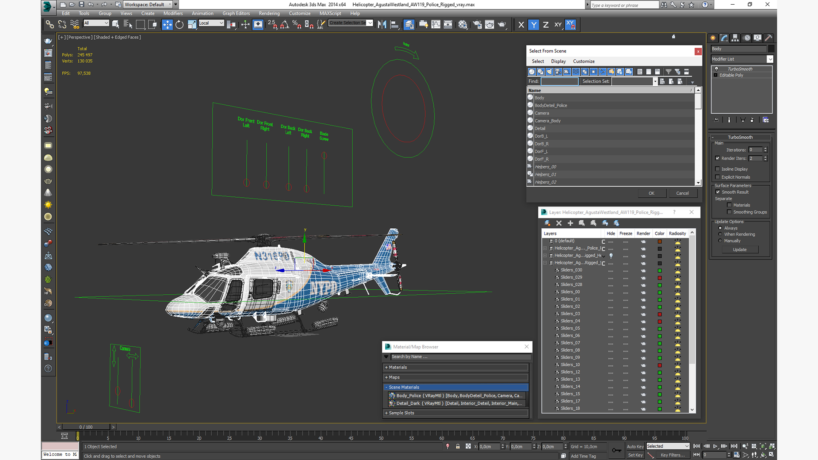
Task: Click the funnel filter icon in Select From Scene
Action: 668,72
